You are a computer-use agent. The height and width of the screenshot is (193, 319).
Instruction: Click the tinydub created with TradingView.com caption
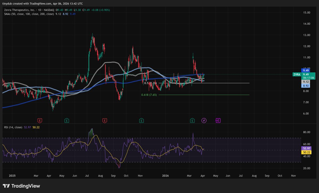(43, 4)
